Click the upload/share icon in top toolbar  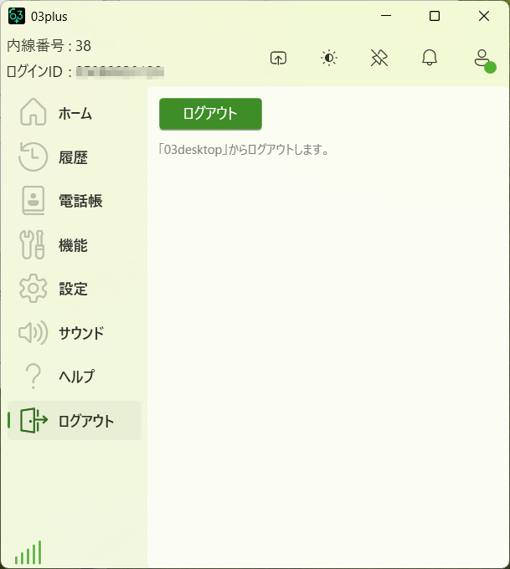pyautogui.click(x=279, y=58)
